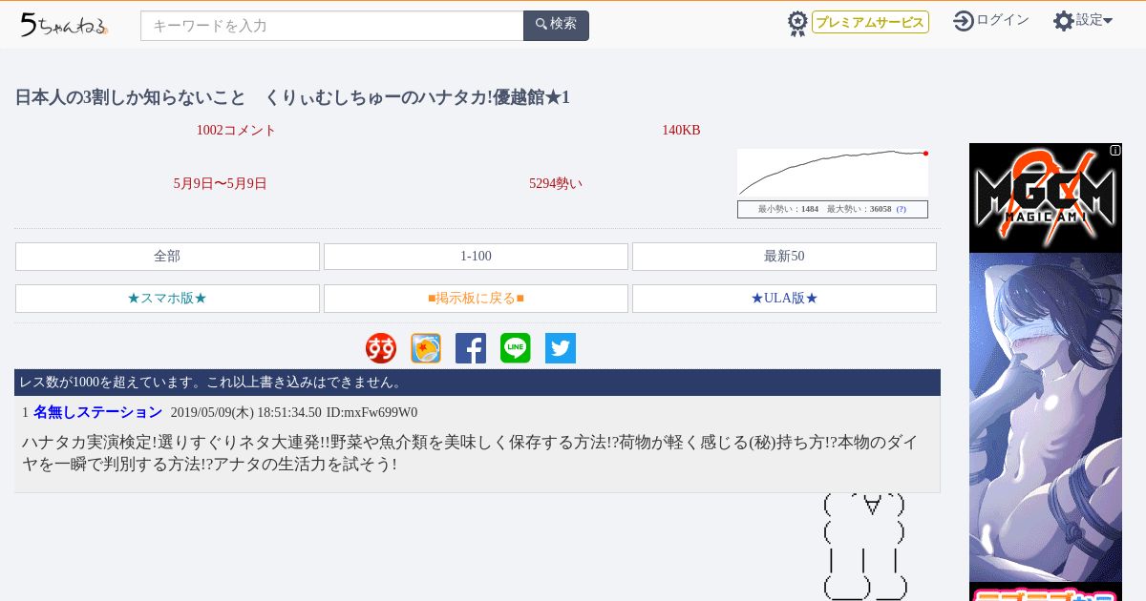
Task: Select the 5月9日〜5月9日 date range
Action: click(x=220, y=184)
